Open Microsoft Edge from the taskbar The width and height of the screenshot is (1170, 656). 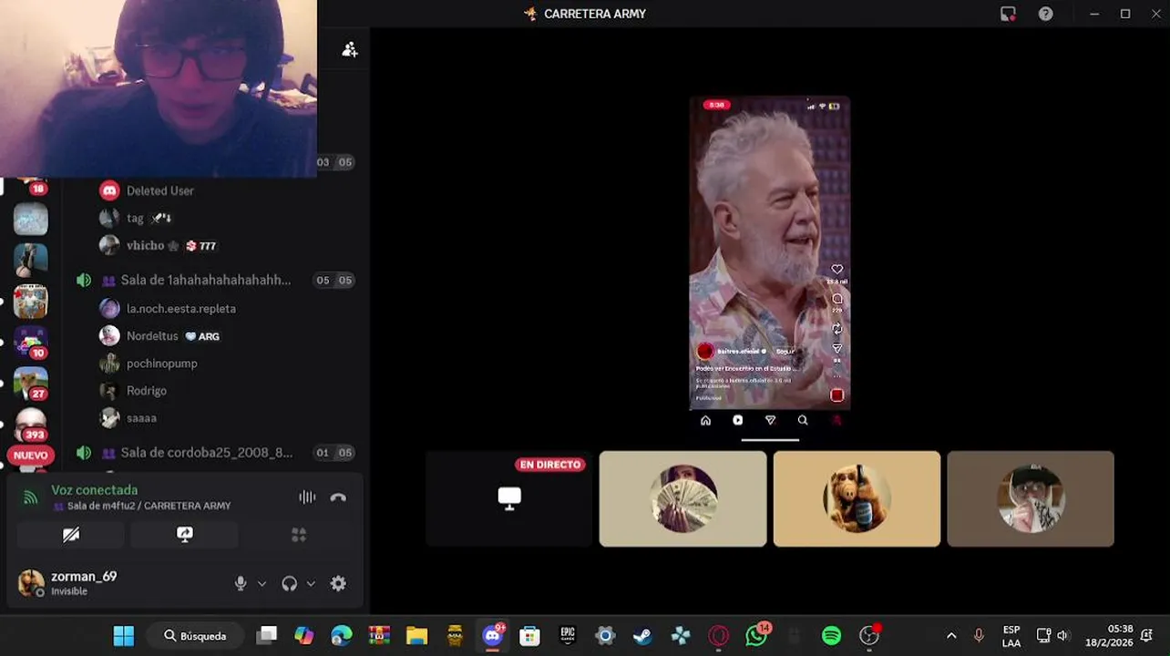(x=342, y=636)
